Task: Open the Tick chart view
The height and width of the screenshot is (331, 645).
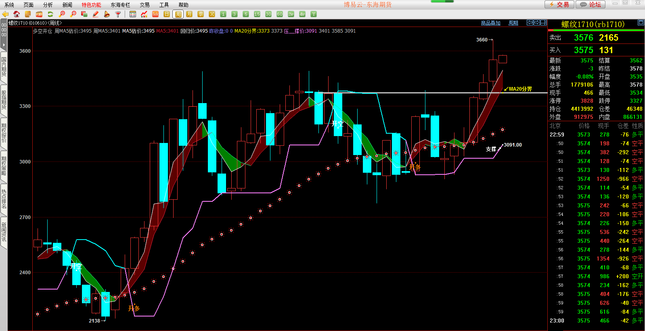Action: 155,14
